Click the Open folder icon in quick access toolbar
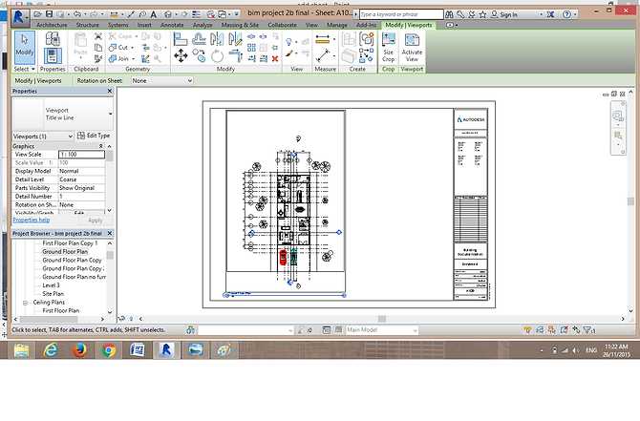640x421 pixels. pyautogui.click(x=37, y=14)
